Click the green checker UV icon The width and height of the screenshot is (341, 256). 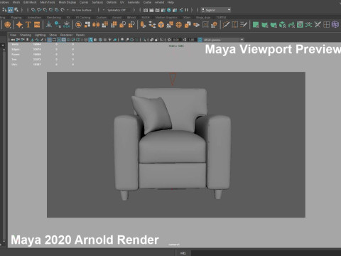click(x=300, y=25)
